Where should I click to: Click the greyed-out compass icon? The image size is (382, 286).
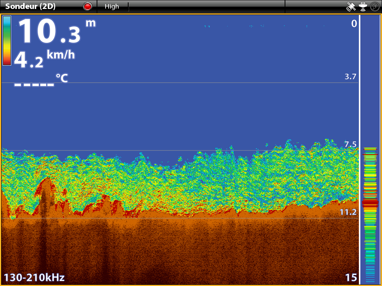374,6
